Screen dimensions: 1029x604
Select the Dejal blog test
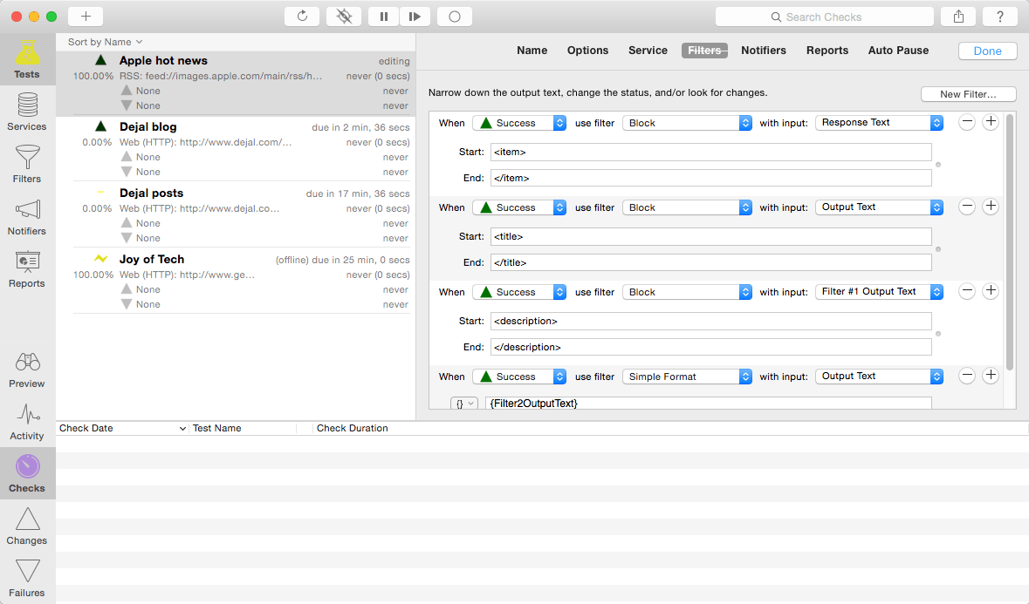click(237, 149)
